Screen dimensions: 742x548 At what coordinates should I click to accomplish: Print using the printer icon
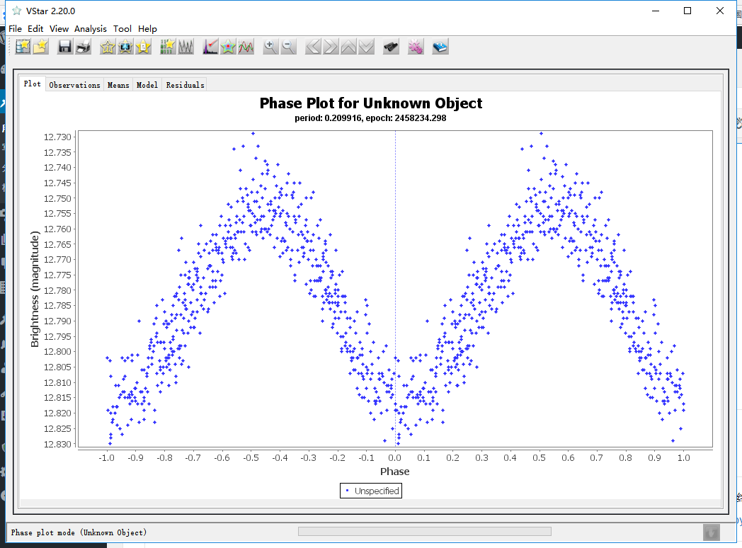tap(84, 47)
